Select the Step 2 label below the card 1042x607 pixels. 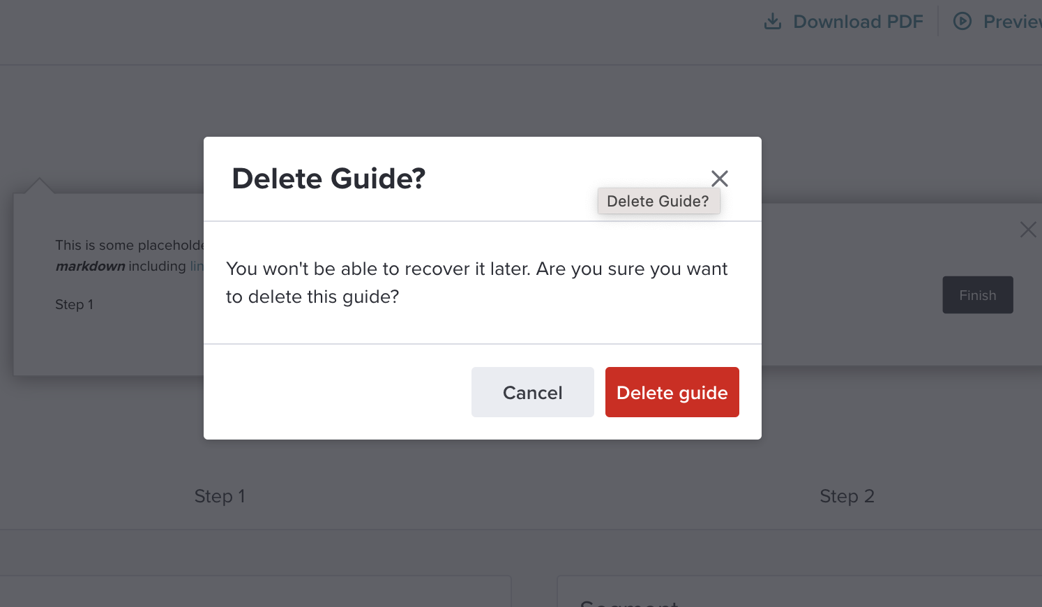pos(847,496)
